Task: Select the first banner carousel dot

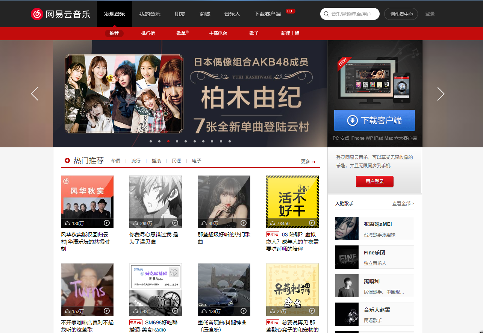Action: pyautogui.click(x=151, y=141)
